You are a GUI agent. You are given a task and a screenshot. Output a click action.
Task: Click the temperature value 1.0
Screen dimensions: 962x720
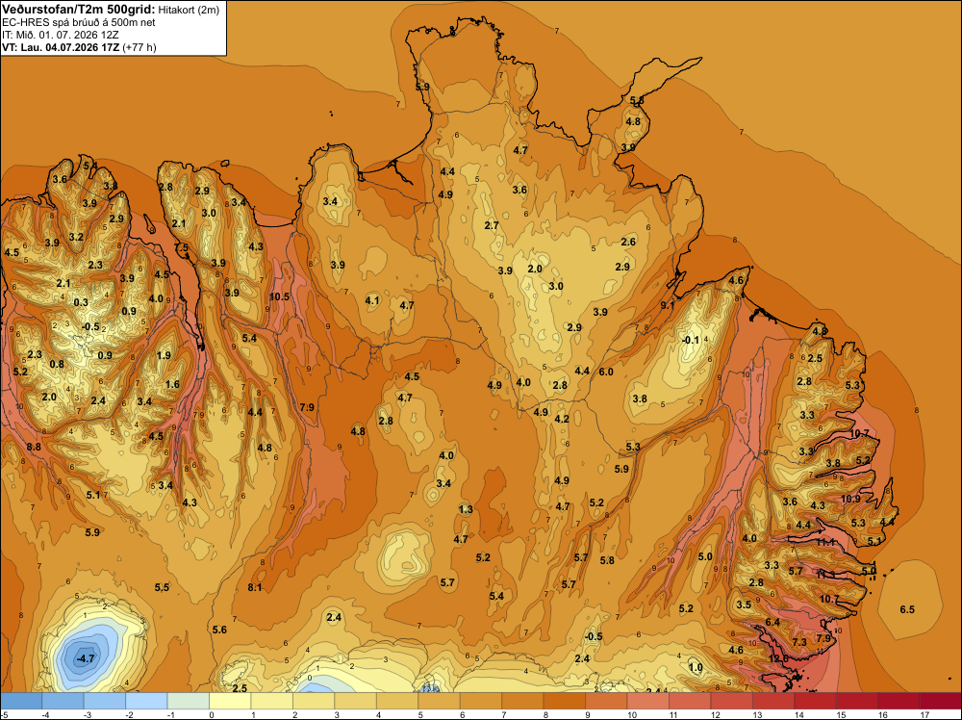pyautogui.click(x=696, y=668)
